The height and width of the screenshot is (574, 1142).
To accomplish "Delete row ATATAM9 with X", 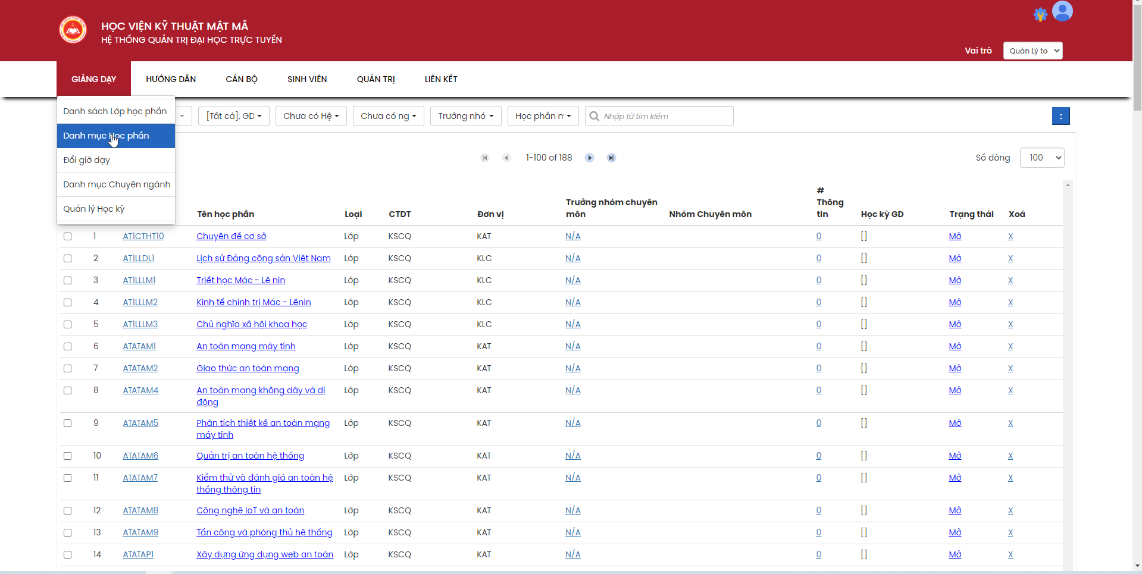I will point(1010,532).
